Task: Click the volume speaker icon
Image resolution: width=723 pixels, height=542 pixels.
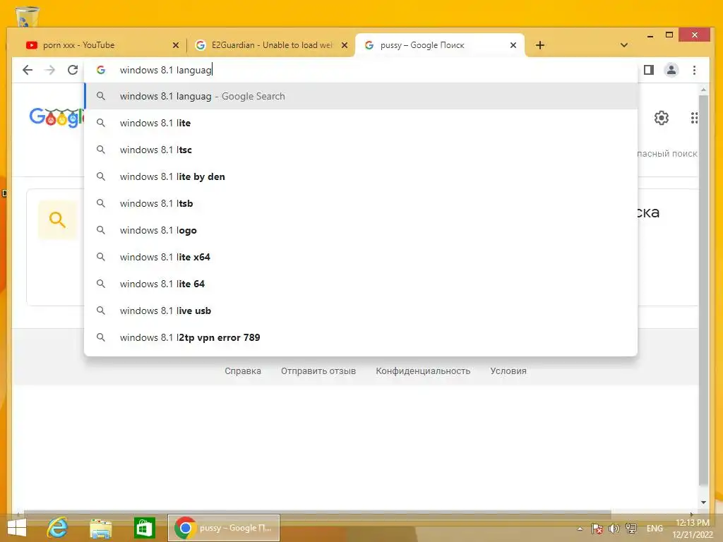Action: [614, 529]
